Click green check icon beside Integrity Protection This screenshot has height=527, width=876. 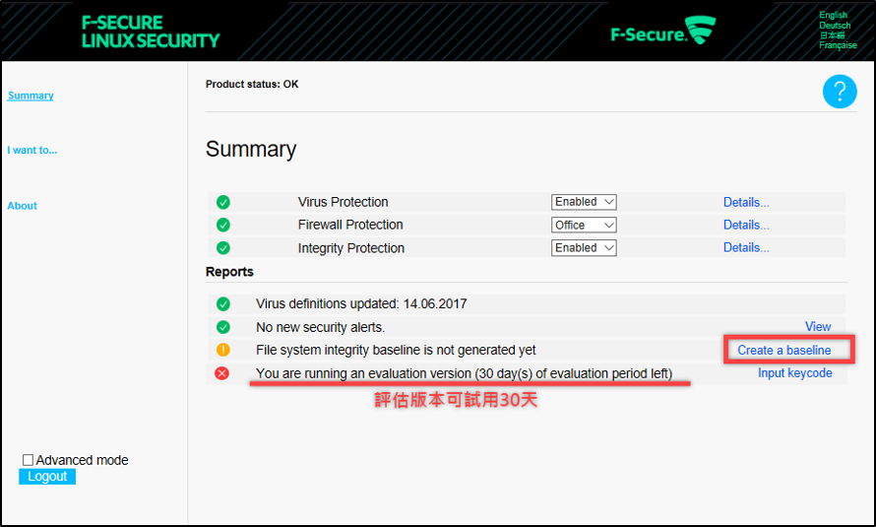(223, 248)
